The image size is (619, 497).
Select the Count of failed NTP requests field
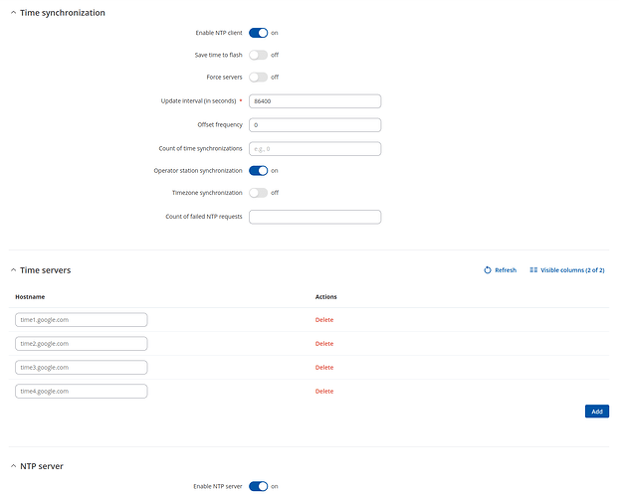314,217
